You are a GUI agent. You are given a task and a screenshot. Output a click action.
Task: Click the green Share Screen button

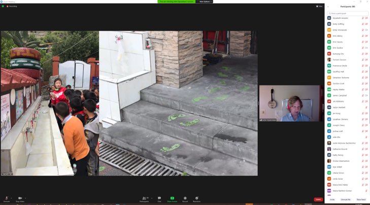(172, 198)
